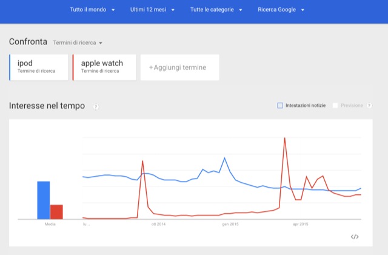Click the plus in Aggiungi termine card

151,67
